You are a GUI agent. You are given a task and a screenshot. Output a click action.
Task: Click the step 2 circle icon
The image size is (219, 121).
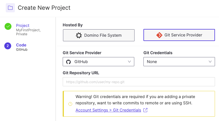8,46
